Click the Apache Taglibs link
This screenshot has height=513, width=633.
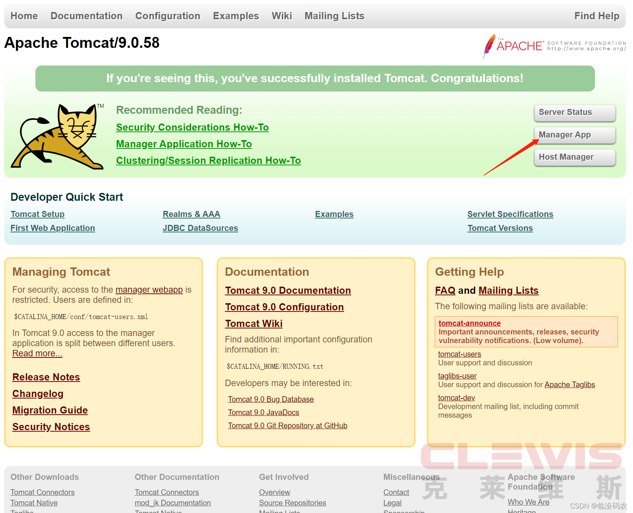(570, 385)
